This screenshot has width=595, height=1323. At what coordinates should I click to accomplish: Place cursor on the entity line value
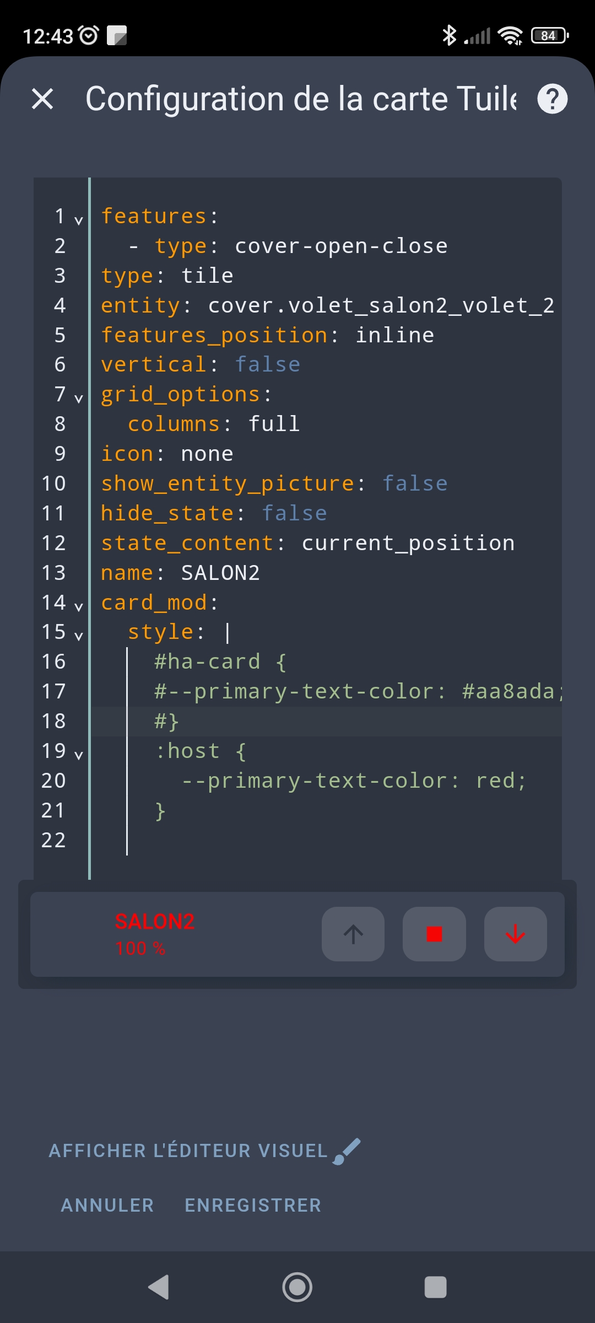coord(381,305)
